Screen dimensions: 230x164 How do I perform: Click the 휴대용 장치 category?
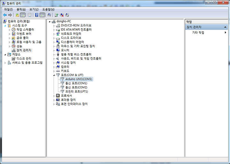coord(68,100)
